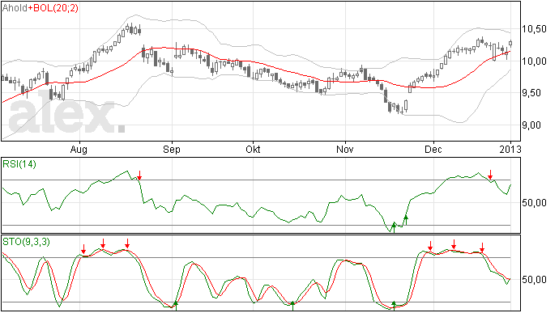Click RSI red sell arrow in late August
The width and height of the screenshot is (559, 313).
point(139,176)
